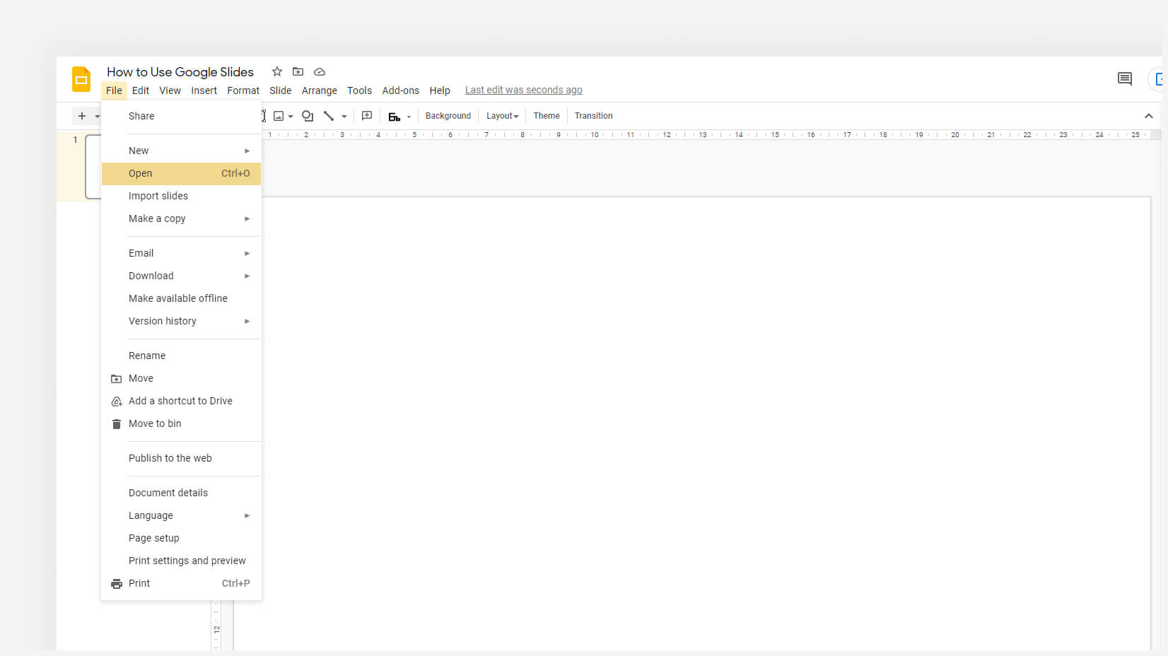Check the cloud save status icon
Screen dimensions: 1168x656
click(320, 71)
